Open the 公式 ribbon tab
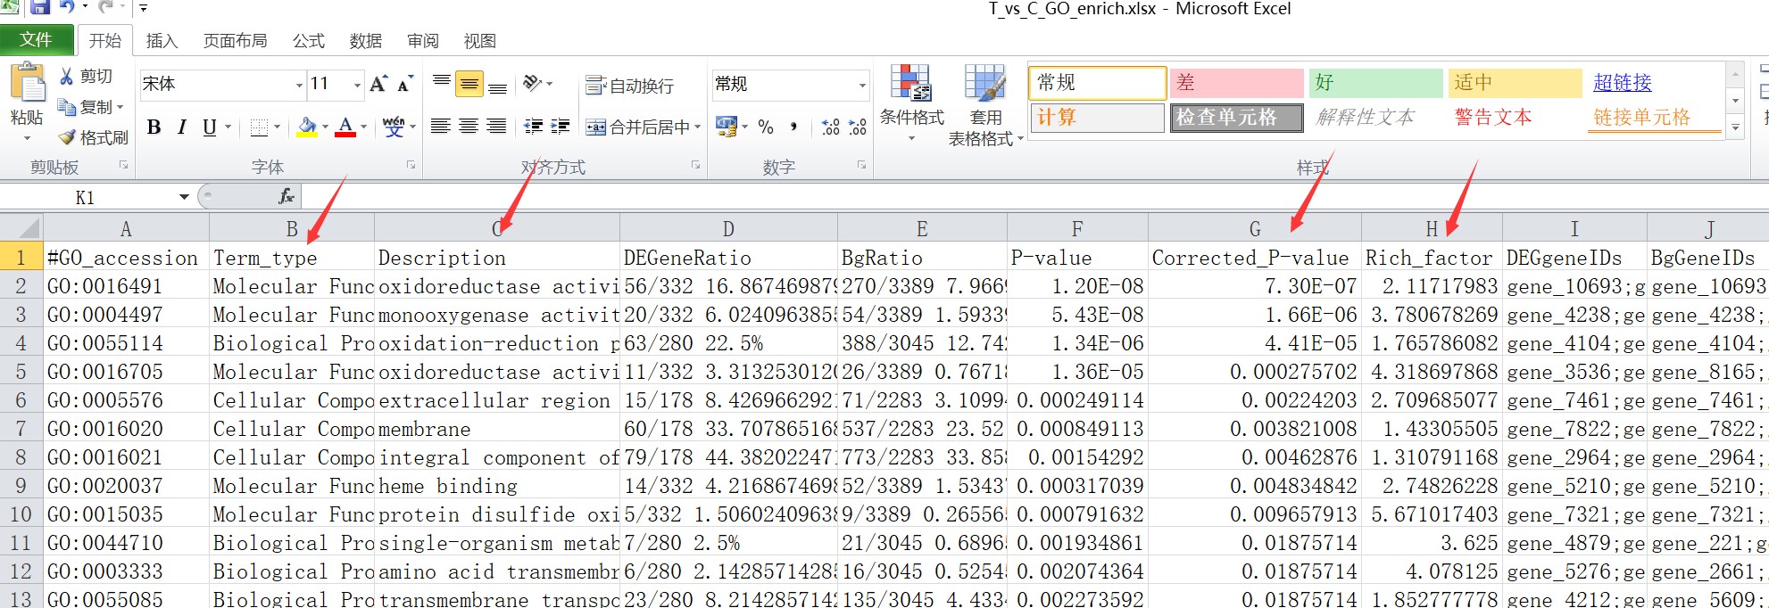The height and width of the screenshot is (608, 1769). [308, 41]
